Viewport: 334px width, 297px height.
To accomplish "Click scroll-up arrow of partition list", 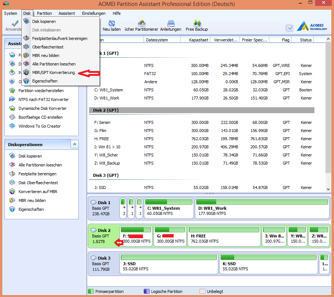I will coord(328,39).
